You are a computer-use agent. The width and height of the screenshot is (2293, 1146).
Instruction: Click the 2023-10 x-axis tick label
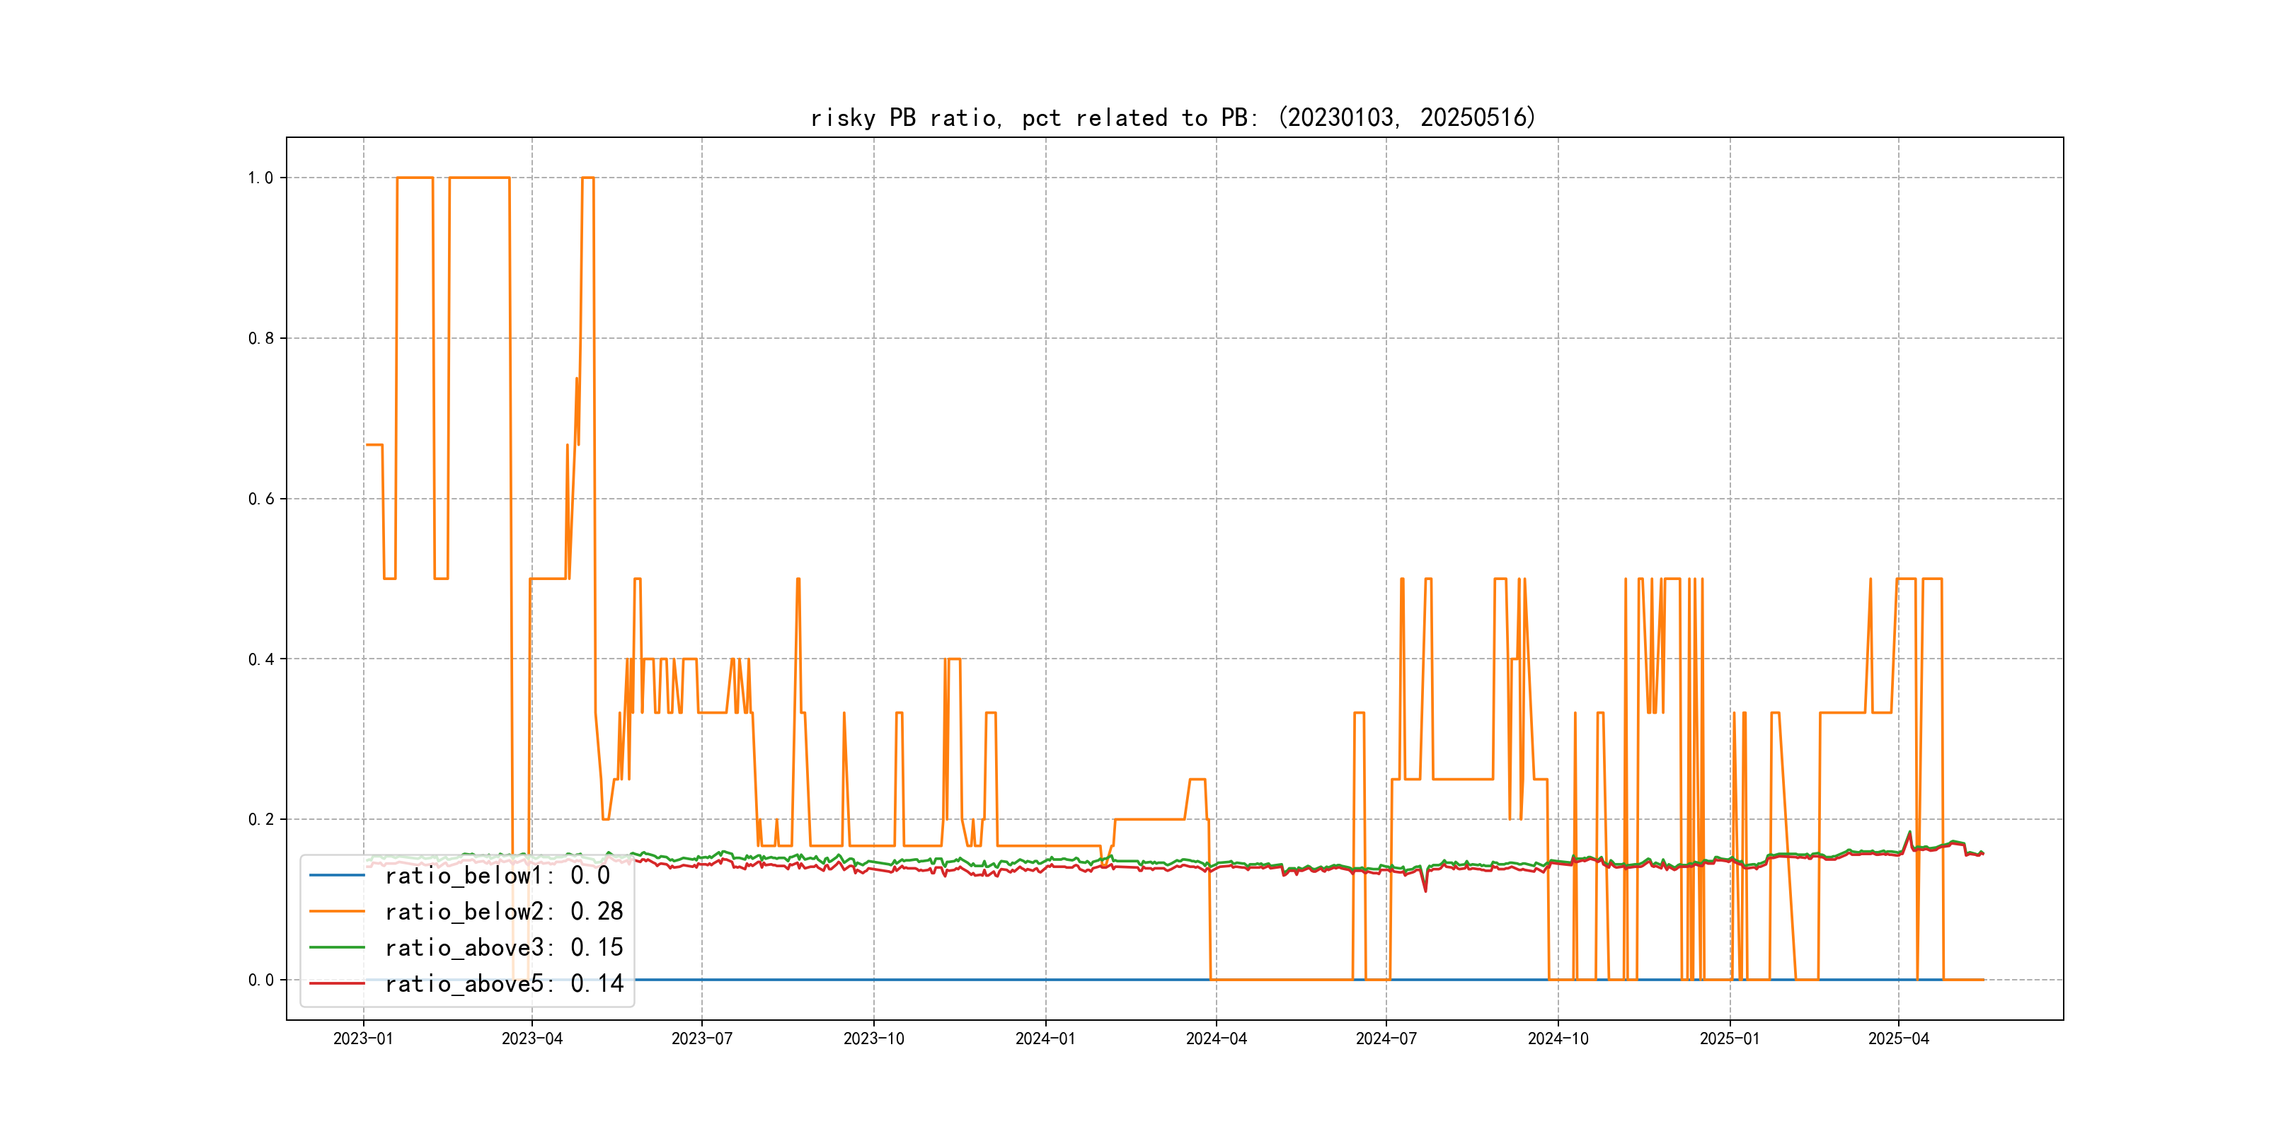coord(873,1038)
